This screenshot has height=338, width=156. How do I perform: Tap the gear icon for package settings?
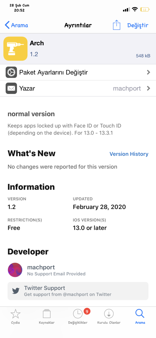point(11,72)
